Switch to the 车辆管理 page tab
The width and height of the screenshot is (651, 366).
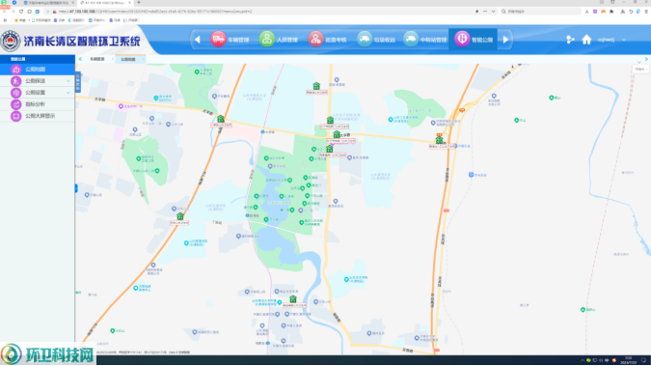tap(98, 59)
